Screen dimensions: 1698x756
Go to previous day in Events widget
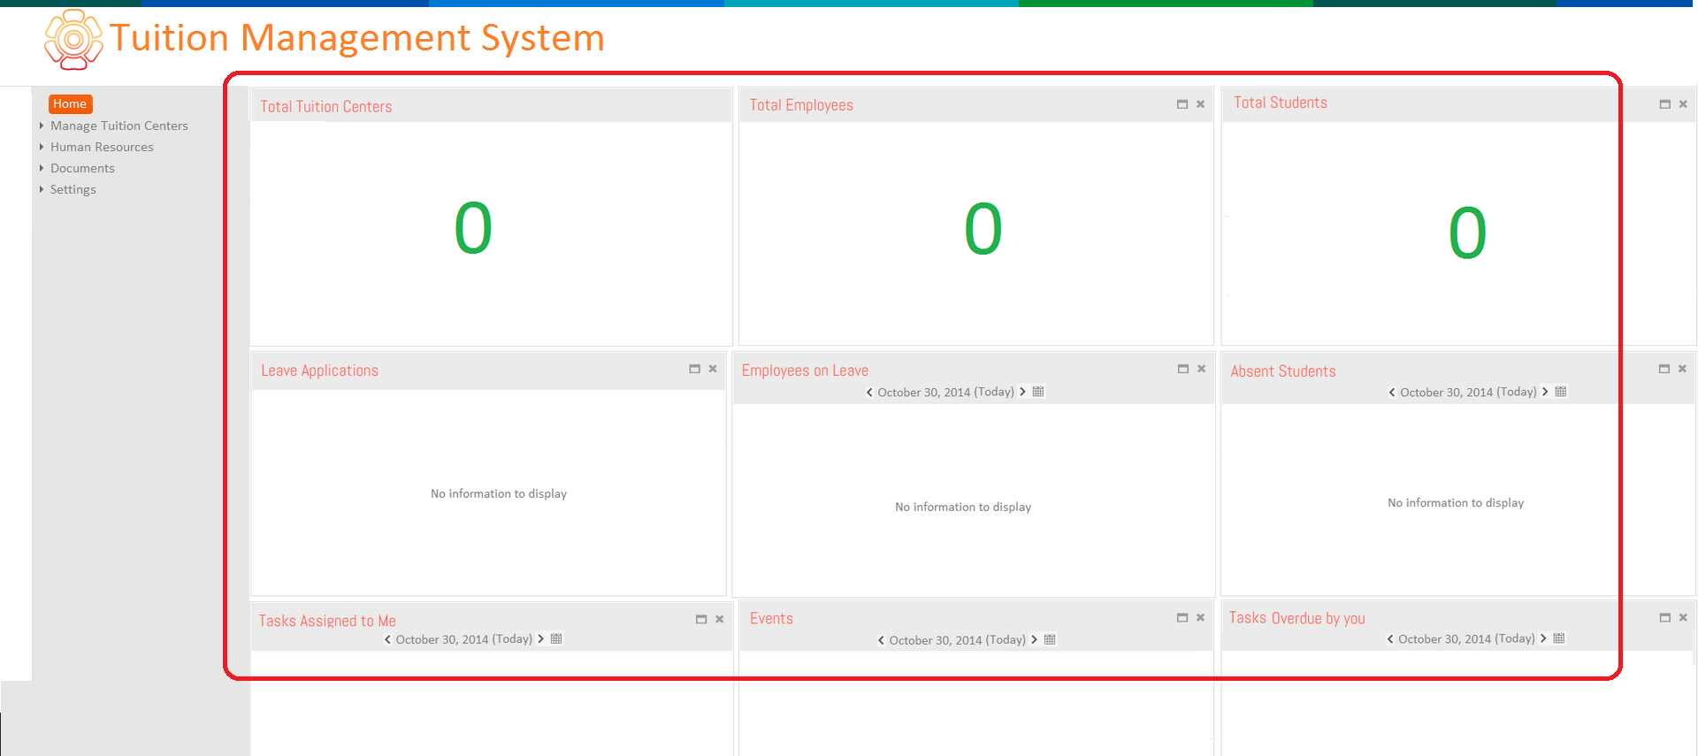[x=881, y=640]
